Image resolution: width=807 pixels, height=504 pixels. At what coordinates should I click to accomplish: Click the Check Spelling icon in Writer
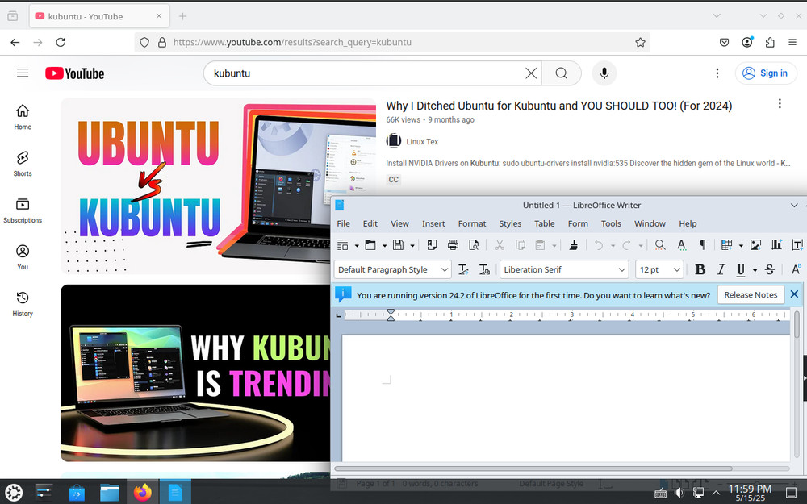click(681, 245)
